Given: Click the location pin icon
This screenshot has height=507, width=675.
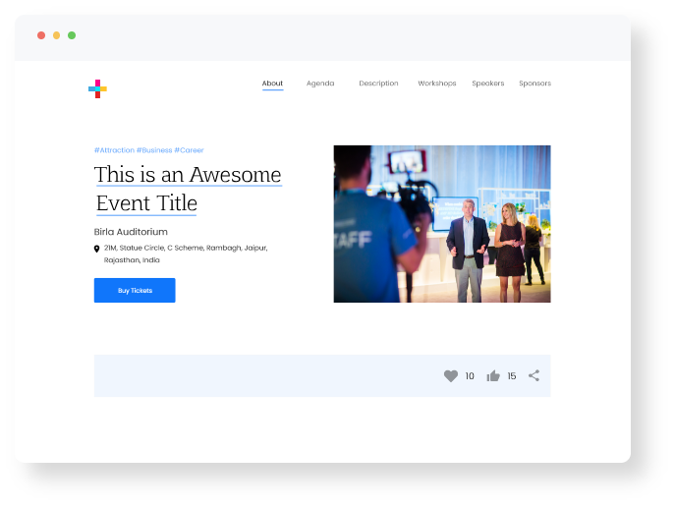Looking at the screenshot, I should 96,249.
